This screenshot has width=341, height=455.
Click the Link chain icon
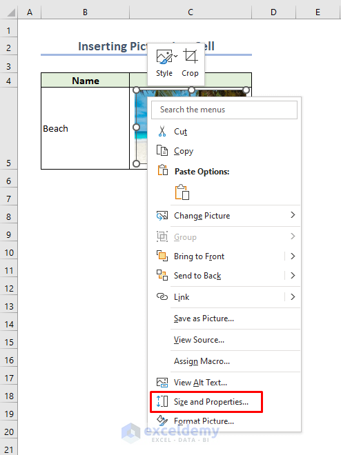point(162,296)
